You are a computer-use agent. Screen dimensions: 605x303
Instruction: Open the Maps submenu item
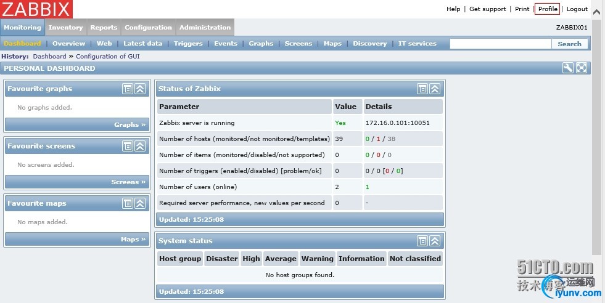point(332,44)
